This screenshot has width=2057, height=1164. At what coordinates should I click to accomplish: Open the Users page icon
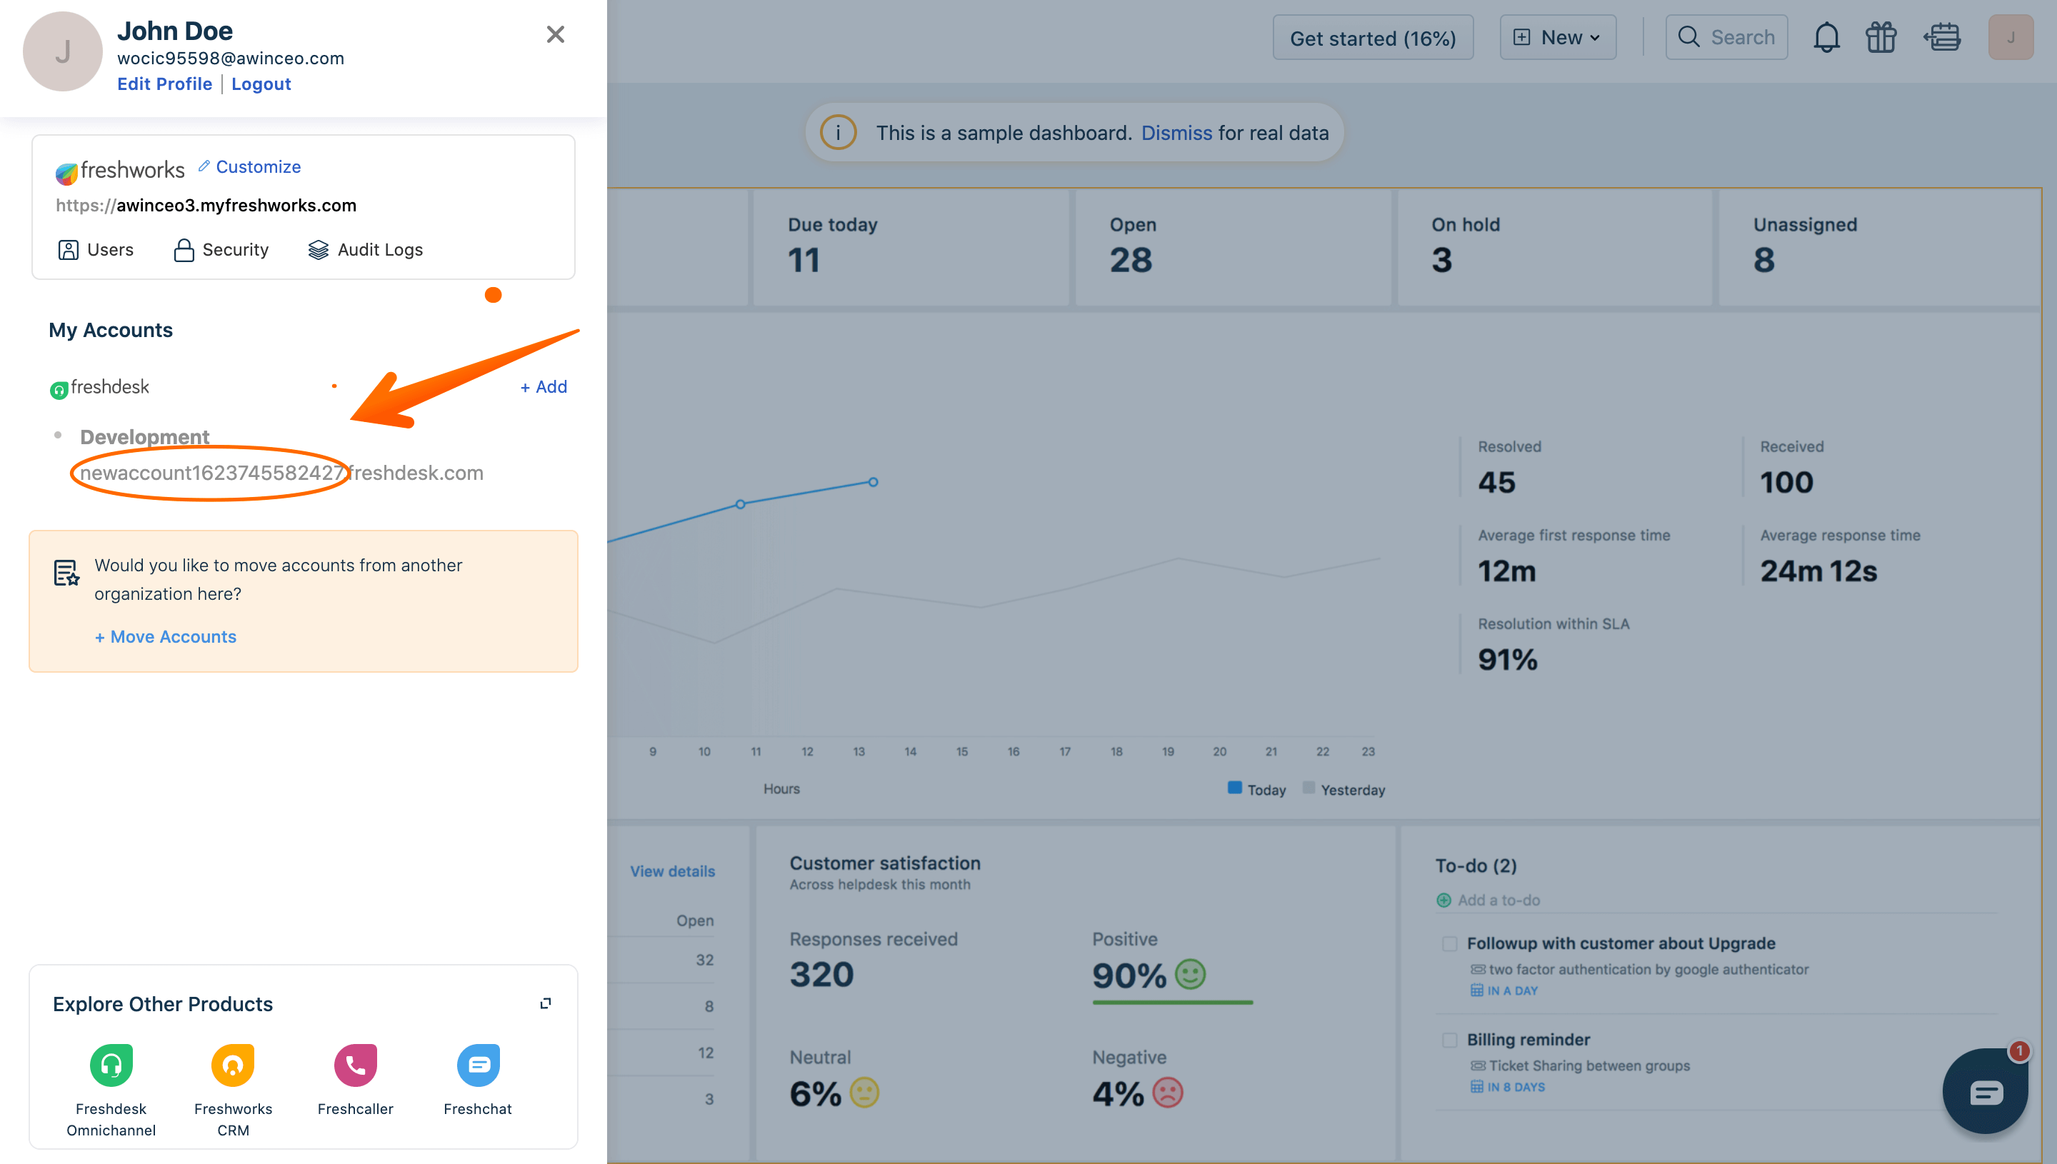[x=68, y=249]
